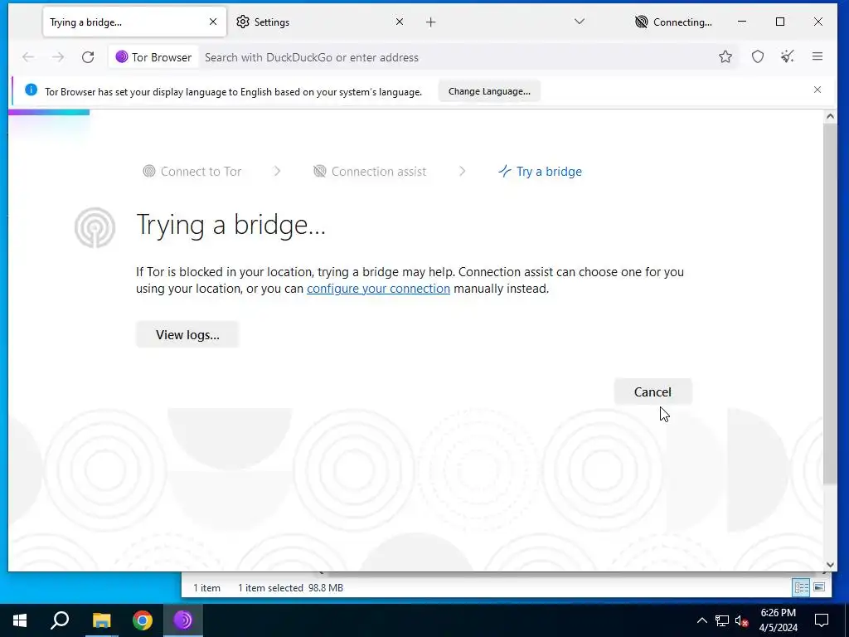Open View logs
The width and height of the screenshot is (849, 637).
(x=187, y=335)
